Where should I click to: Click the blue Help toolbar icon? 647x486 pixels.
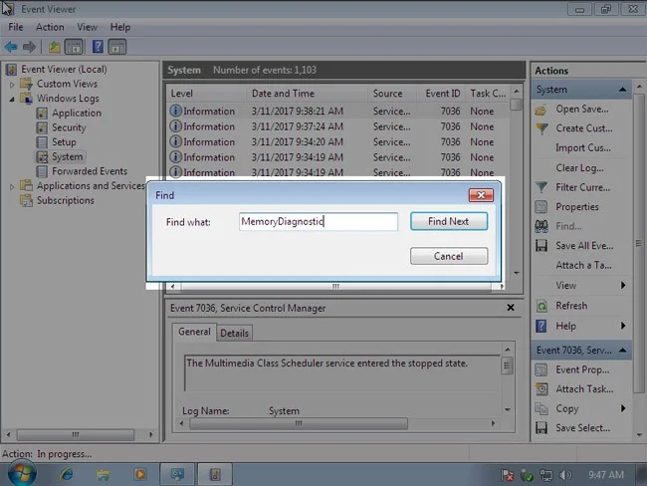coord(98,47)
